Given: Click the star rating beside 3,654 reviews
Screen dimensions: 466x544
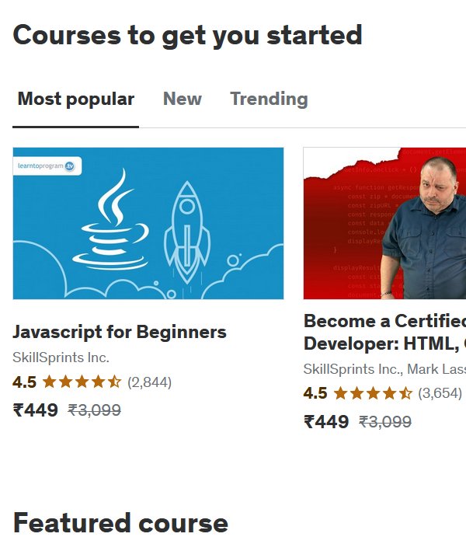Looking at the screenshot, I should pos(373,393).
